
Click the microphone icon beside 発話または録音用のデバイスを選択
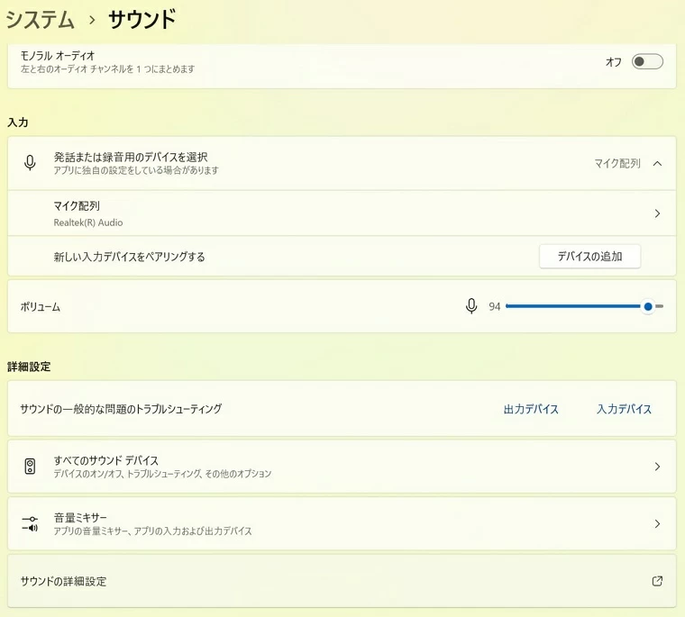(30, 162)
